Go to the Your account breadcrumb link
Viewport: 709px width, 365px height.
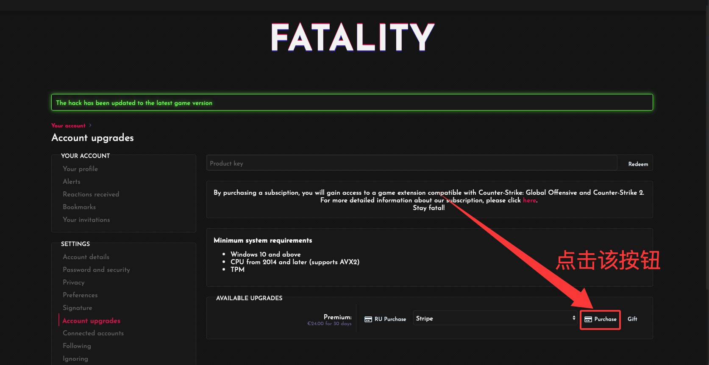coord(68,126)
